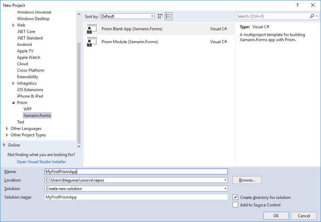The image size is (321, 222).
Task: Select iPhone & iPad category
Action: coord(30,96)
